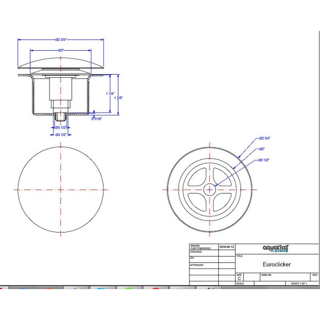Click the DWG NO field

(285, 277)
